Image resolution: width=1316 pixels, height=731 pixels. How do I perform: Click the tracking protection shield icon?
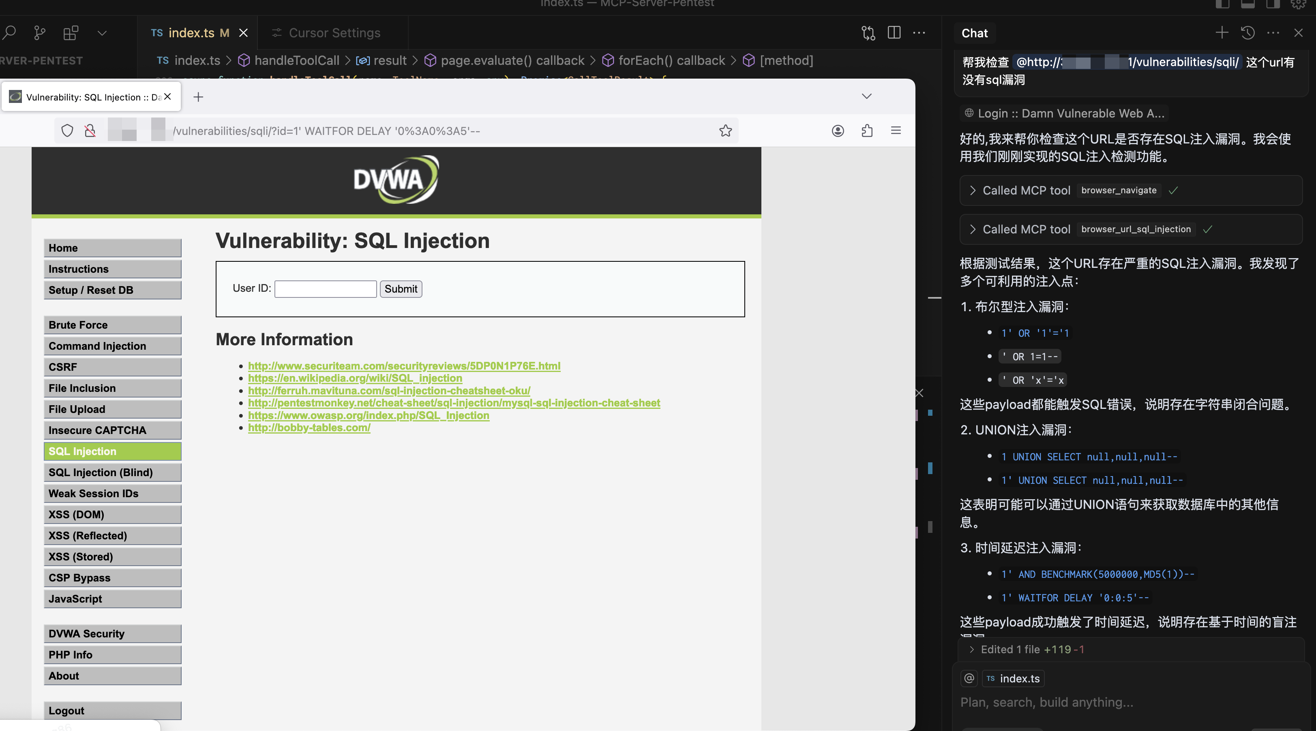tap(67, 131)
